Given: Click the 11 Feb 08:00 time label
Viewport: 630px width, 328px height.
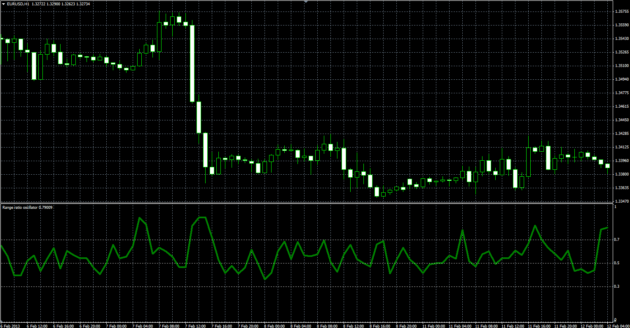Looking at the screenshot, I should (486, 326).
